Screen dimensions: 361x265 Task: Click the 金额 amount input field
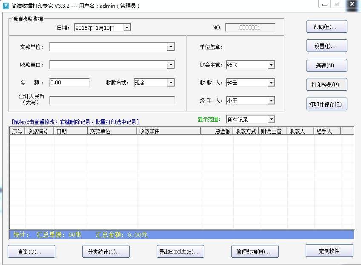point(69,82)
